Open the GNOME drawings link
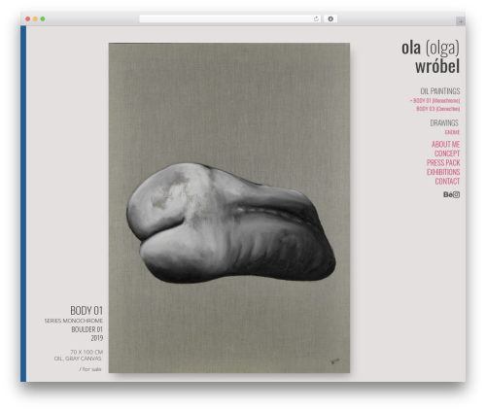Viewport: 486px width, 411px height. (x=452, y=132)
